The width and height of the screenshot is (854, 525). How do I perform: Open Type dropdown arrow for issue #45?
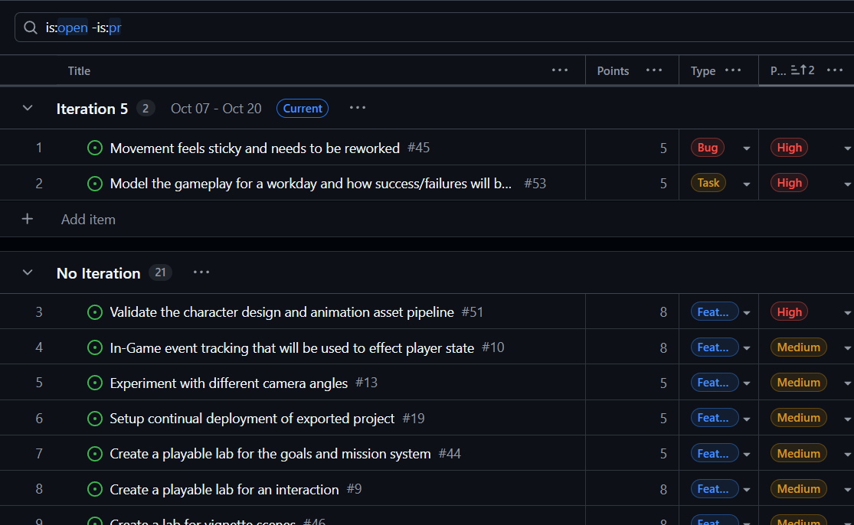(747, 148)
